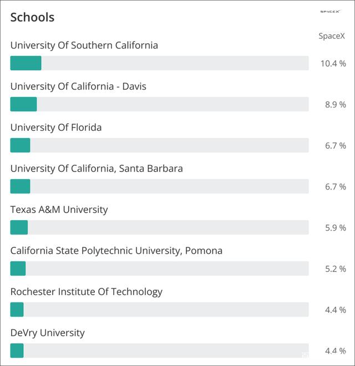Click the 10.4 % value
Image resolution: width=355 pixels, height=366 pixels.
[333, 63]
